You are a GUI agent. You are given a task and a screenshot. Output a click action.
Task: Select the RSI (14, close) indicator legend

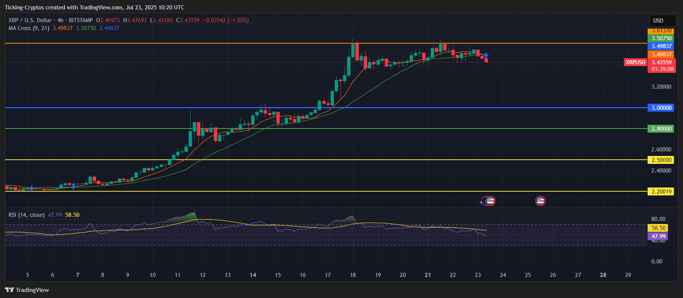click(26, 215)
